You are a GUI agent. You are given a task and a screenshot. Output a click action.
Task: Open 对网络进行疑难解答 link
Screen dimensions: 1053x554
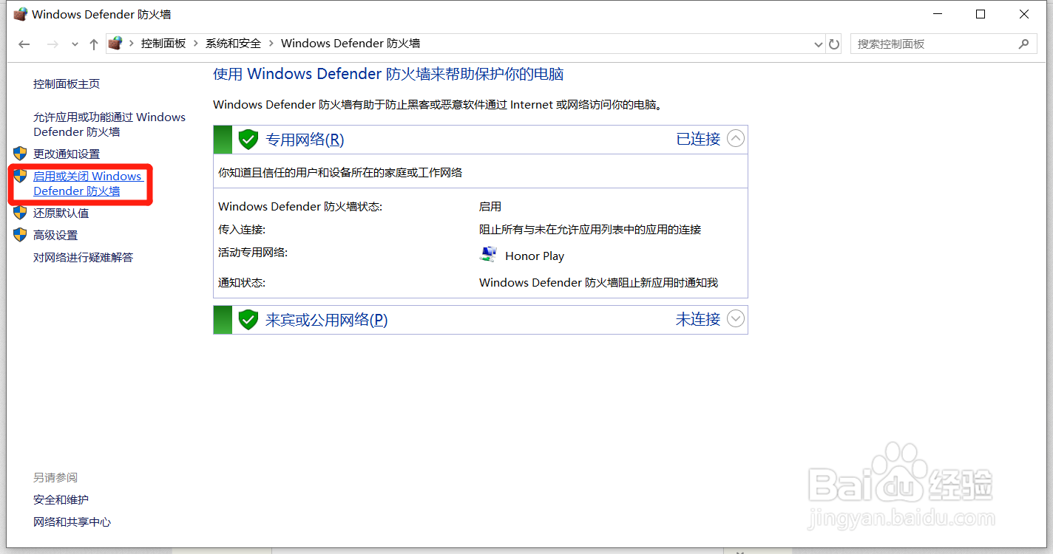coord(83,258)
